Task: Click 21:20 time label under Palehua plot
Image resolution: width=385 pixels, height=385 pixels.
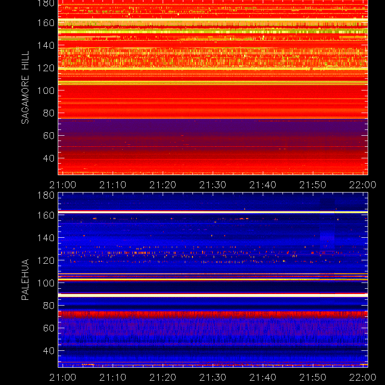Action: (163, 377)
